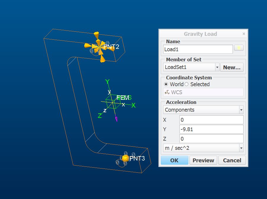
Task: Click the Y acceleration field showing -9.81
Action: pyautogui.click(x=211, y=129)
